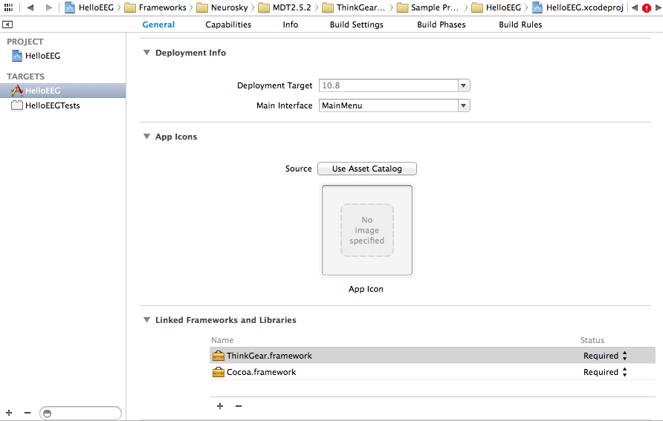Remove linked framework with minus button
The height and width of the screenshot is (421, 663).
[239, 406]
